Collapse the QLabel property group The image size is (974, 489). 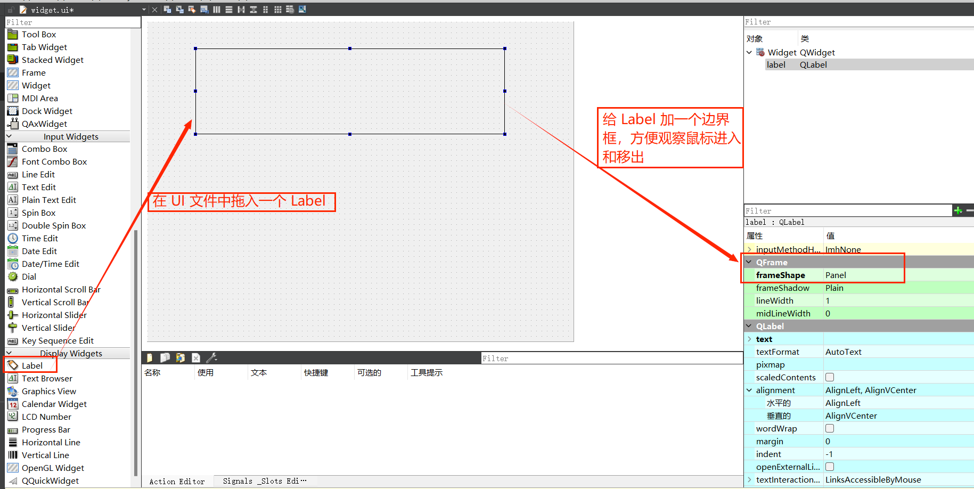pyautogui.click(x=749, y=326)
